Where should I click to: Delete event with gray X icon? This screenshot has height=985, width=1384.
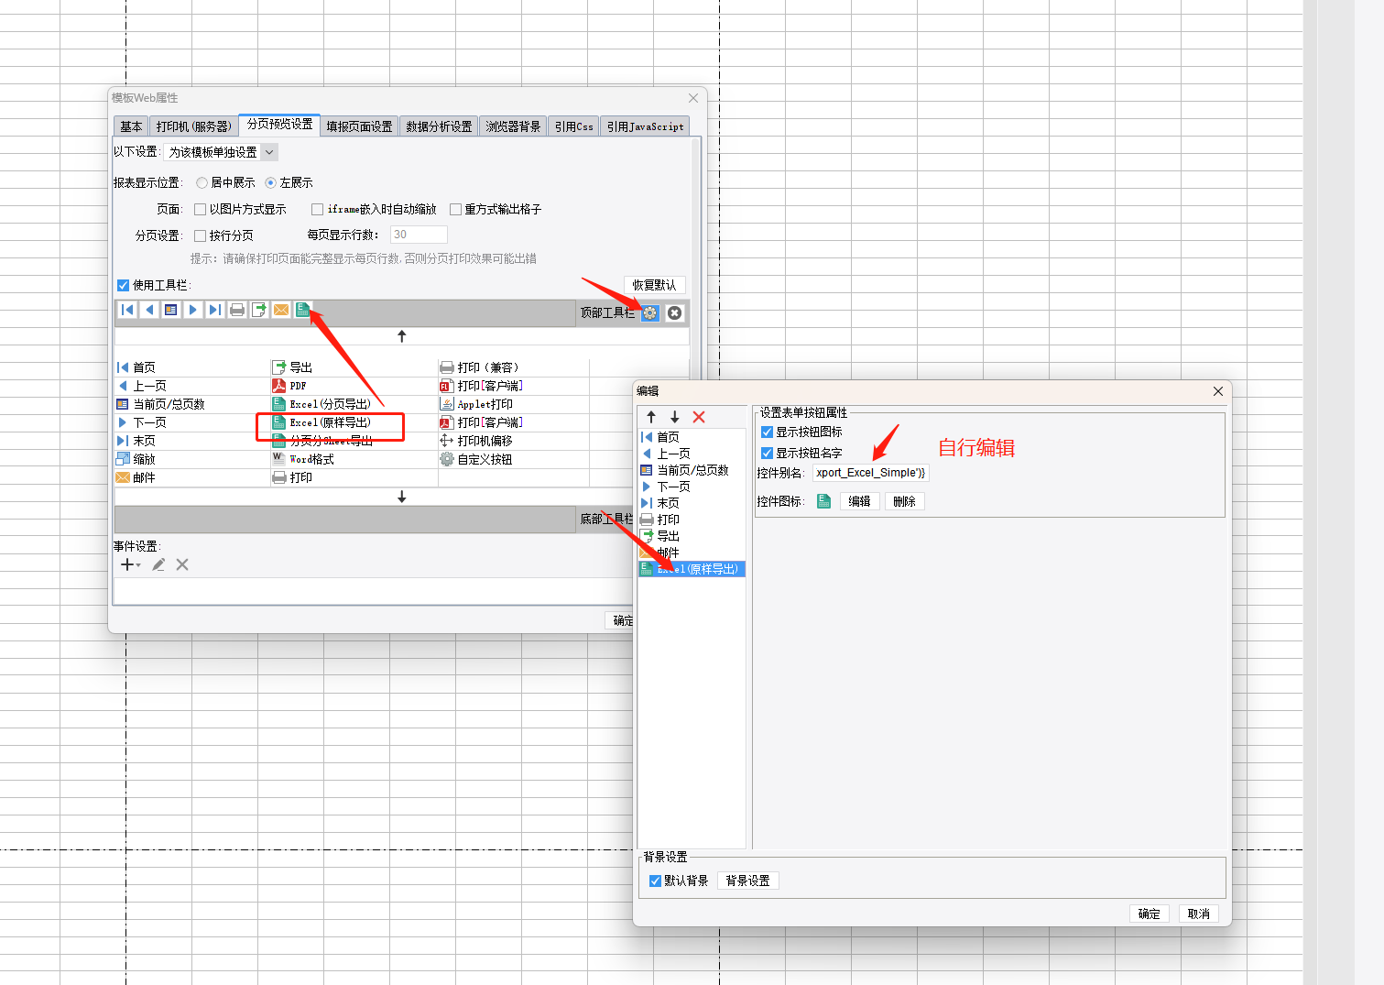click(x=182, y=564)
